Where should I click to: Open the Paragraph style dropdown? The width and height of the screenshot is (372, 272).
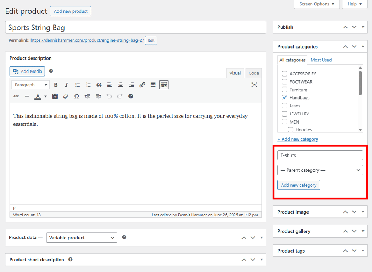point(30,85)
